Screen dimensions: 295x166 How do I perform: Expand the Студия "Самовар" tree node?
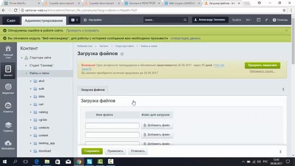[26, 65]
